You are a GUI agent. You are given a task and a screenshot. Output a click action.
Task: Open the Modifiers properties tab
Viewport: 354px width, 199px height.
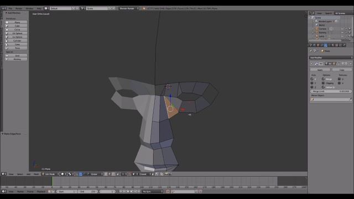325,45
